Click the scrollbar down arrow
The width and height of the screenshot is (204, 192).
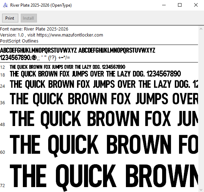point(201,190)
